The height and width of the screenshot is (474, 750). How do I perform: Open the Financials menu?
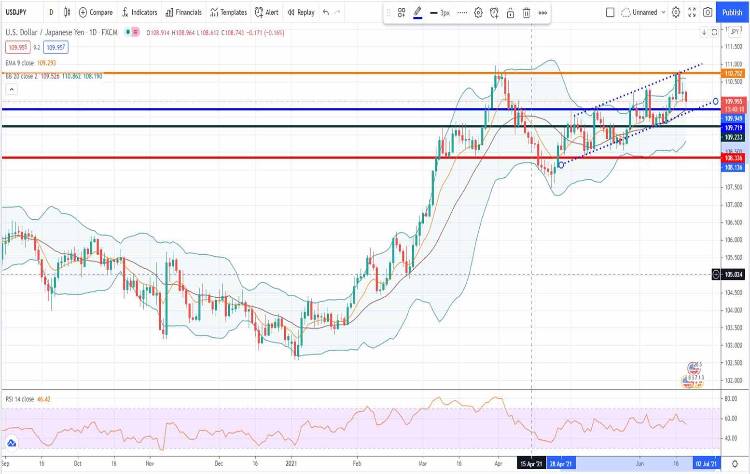click(x=183, y=13)
